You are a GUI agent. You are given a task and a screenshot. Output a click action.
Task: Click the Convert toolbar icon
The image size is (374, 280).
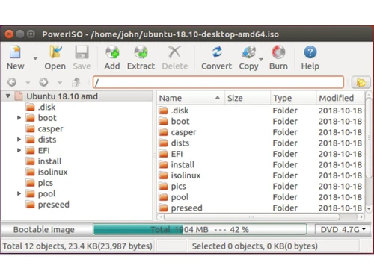217,52
